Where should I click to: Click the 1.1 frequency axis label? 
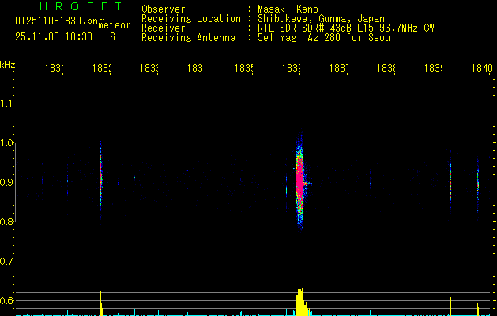click(x=7, y=103)
